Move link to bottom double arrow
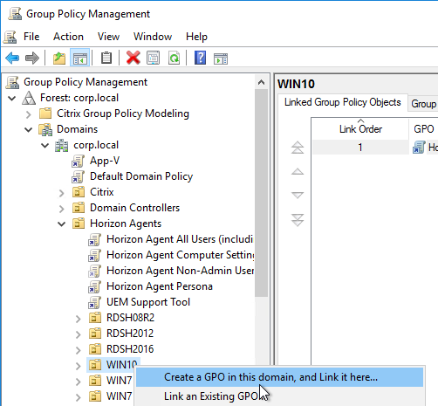The height and width of the screenshot is (406, 438). [x=298, y=220]
